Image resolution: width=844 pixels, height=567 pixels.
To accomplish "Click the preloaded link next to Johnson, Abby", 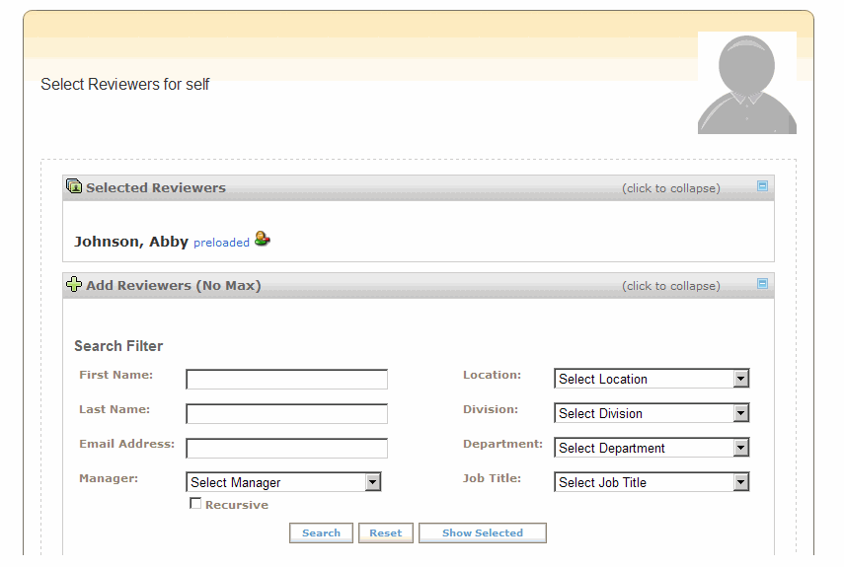I will 221,243.
